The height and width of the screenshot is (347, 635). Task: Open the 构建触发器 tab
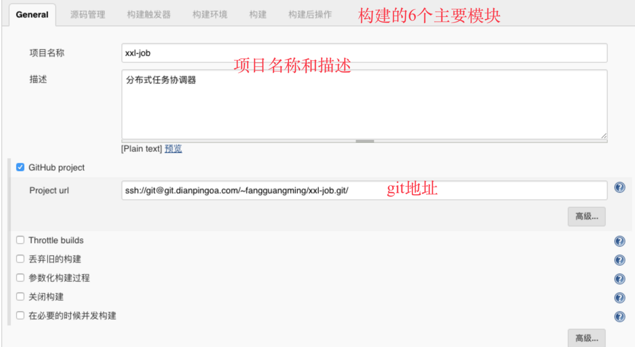click(149, 14)
